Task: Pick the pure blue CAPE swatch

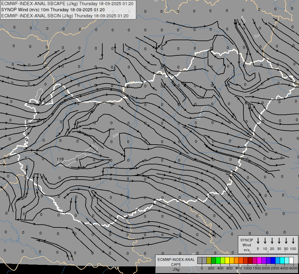Action: point(273,261)
